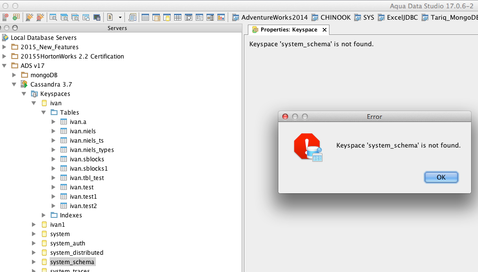Screen dimensions: 478x272
Task: Expand the 2015_New_Features folder
Action: (4, 47)
